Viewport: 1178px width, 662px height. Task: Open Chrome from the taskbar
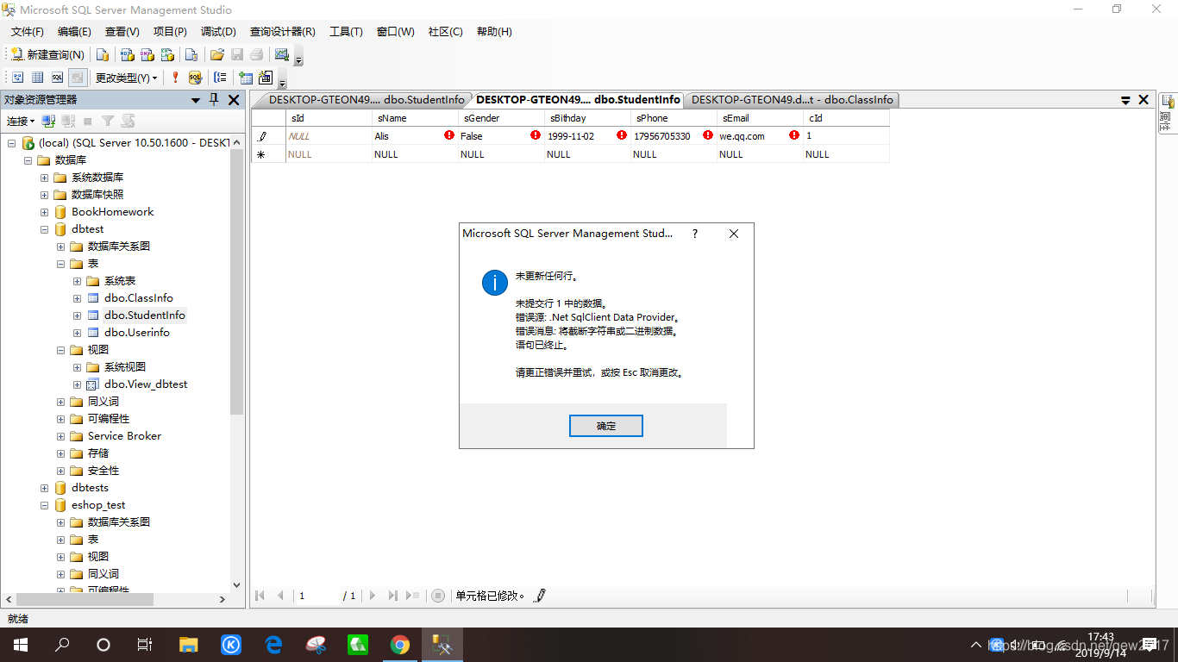point(399,645)
